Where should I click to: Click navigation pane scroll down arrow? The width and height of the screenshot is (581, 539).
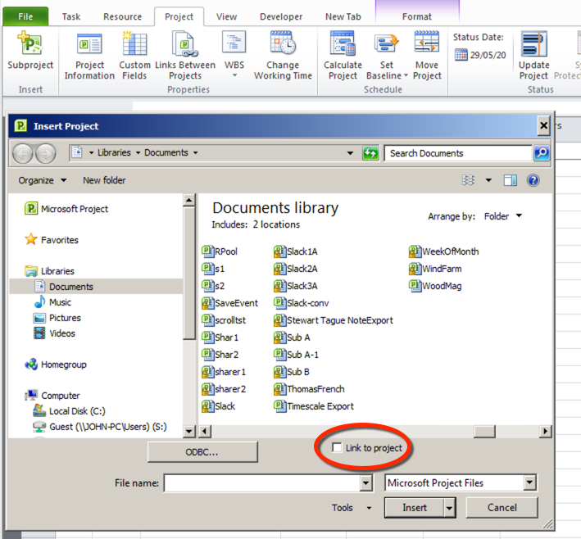click(x=189, y=431)
